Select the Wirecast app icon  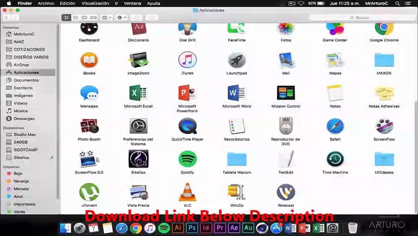click(x=286, y=193)
